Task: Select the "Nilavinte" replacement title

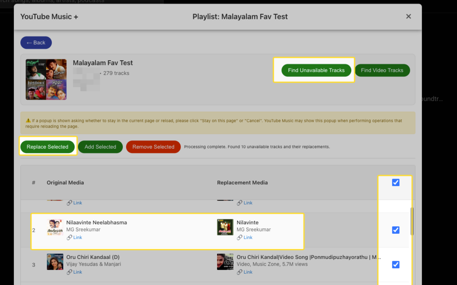Action: coord(247,222)
